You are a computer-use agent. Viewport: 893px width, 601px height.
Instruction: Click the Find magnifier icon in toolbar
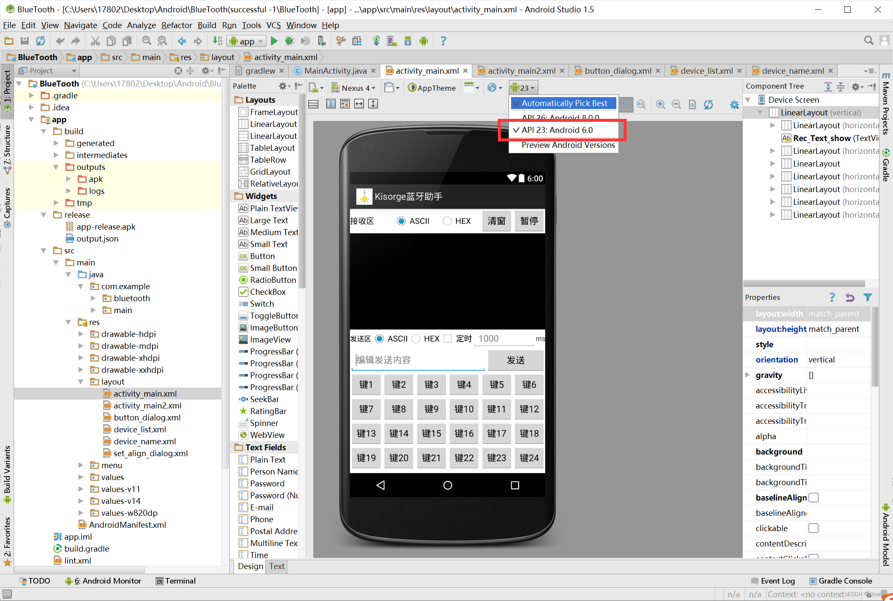click(x=147, y=41)
